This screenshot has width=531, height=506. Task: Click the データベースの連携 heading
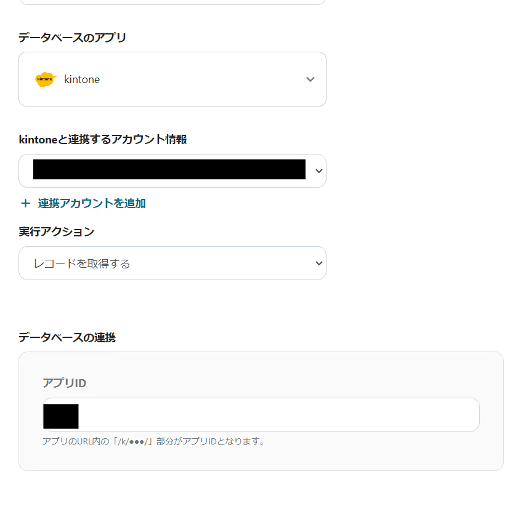click(x=67, y=337)
